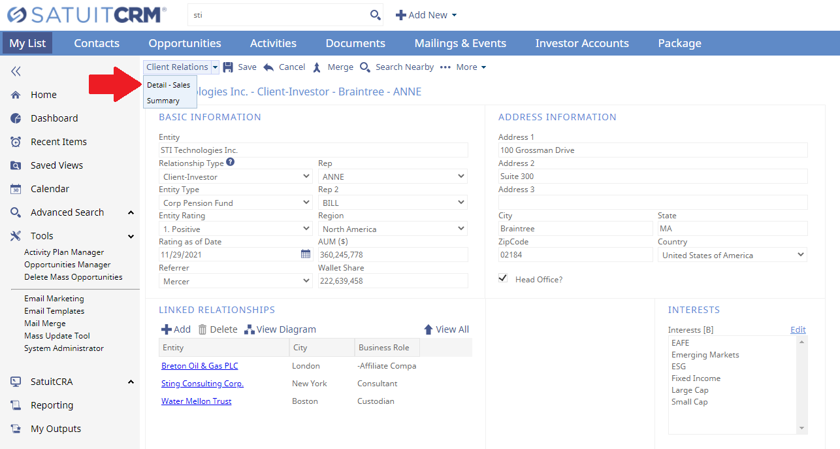Switch to the Mailings & Events tab
This screenshot has height=449, width=840.
click(x=460, y=43)
